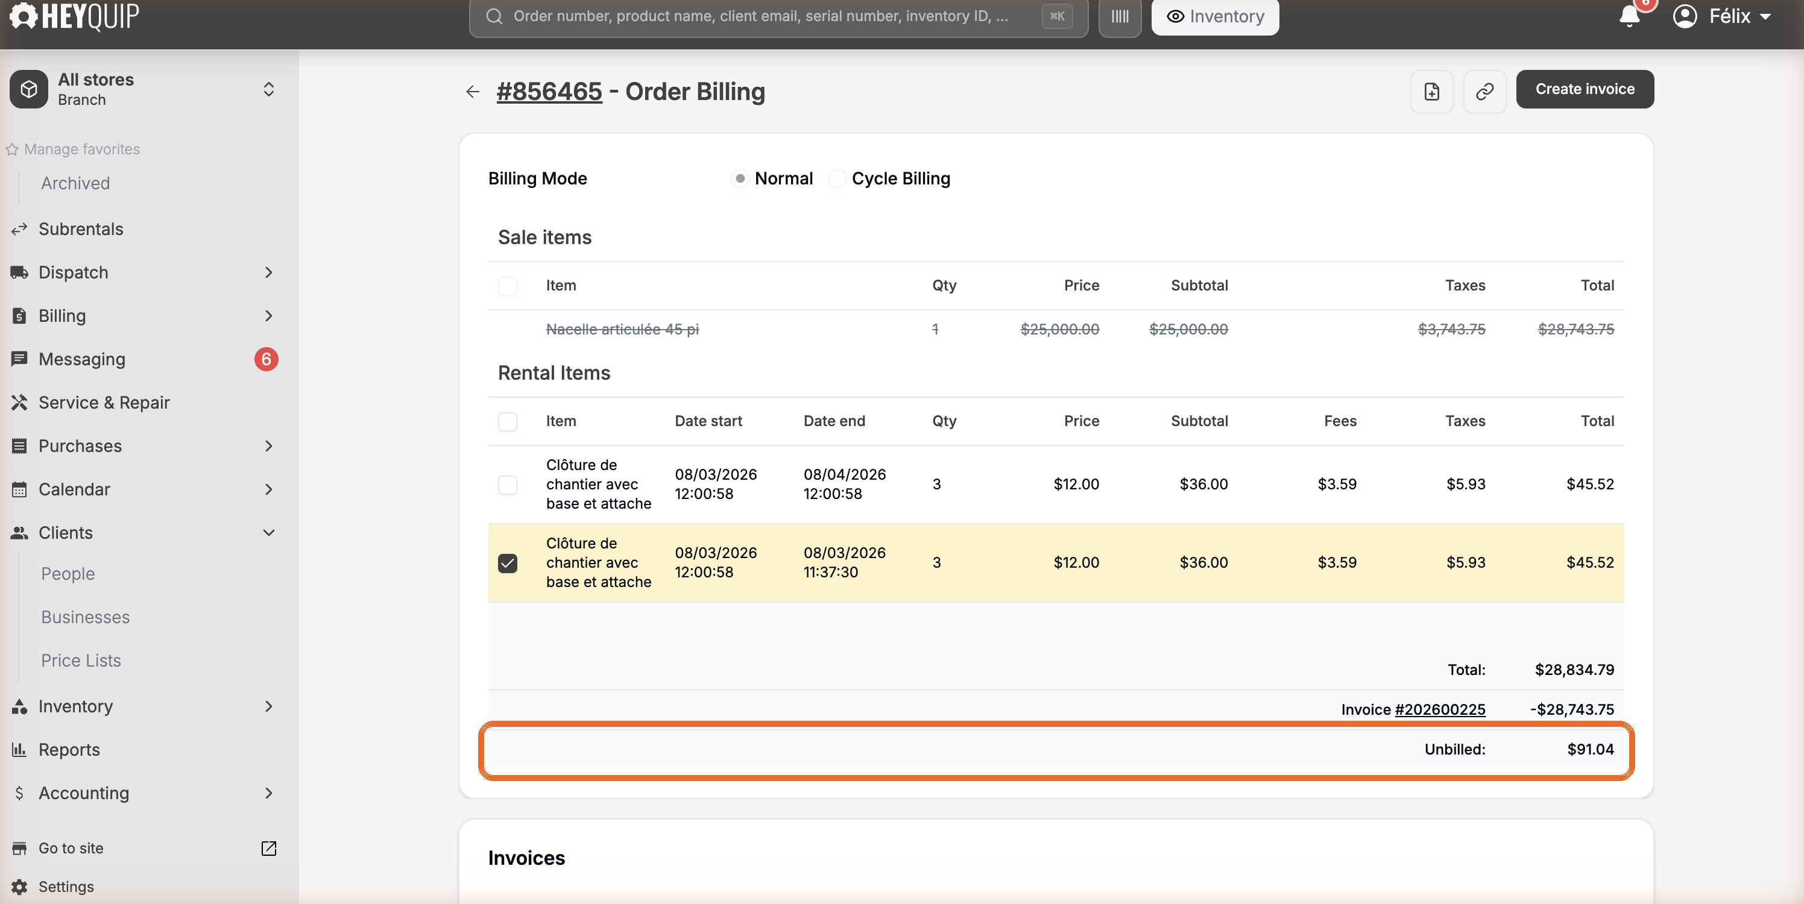
Task: Click the HeyQuip logo
Action: [74, 16]
